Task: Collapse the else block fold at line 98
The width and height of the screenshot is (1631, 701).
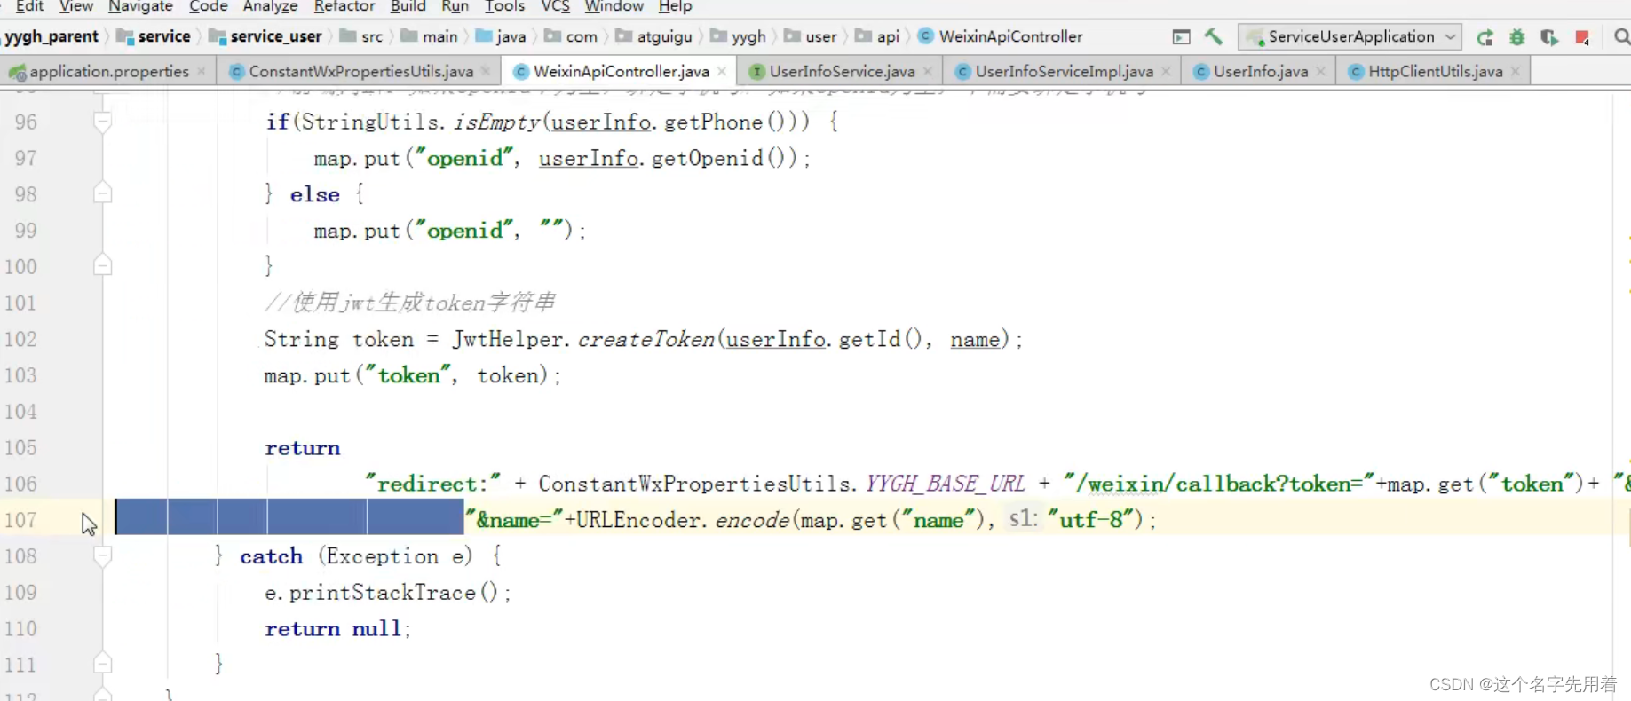Action: [x=103, y=193]
